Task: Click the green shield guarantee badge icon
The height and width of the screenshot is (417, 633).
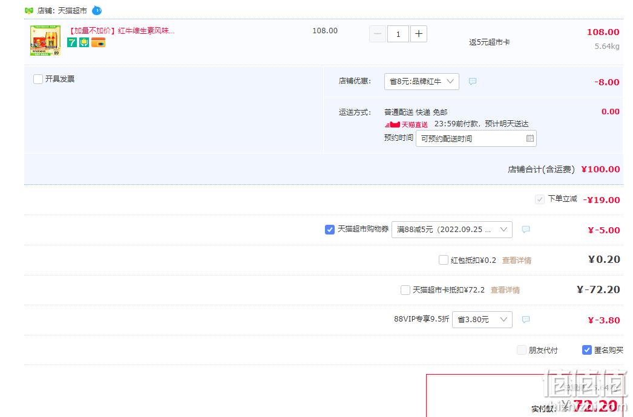Action: [x=84, y=42]
